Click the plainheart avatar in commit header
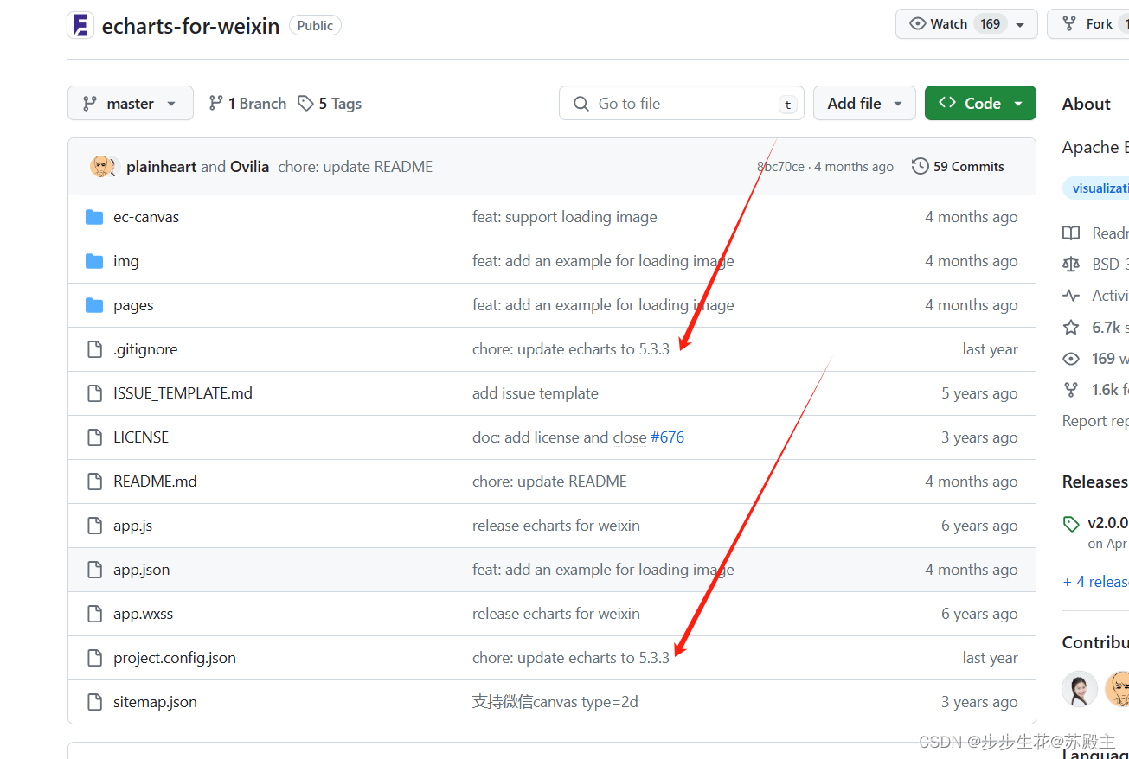This screenshot has width=1129, height=759. (101, 166)
